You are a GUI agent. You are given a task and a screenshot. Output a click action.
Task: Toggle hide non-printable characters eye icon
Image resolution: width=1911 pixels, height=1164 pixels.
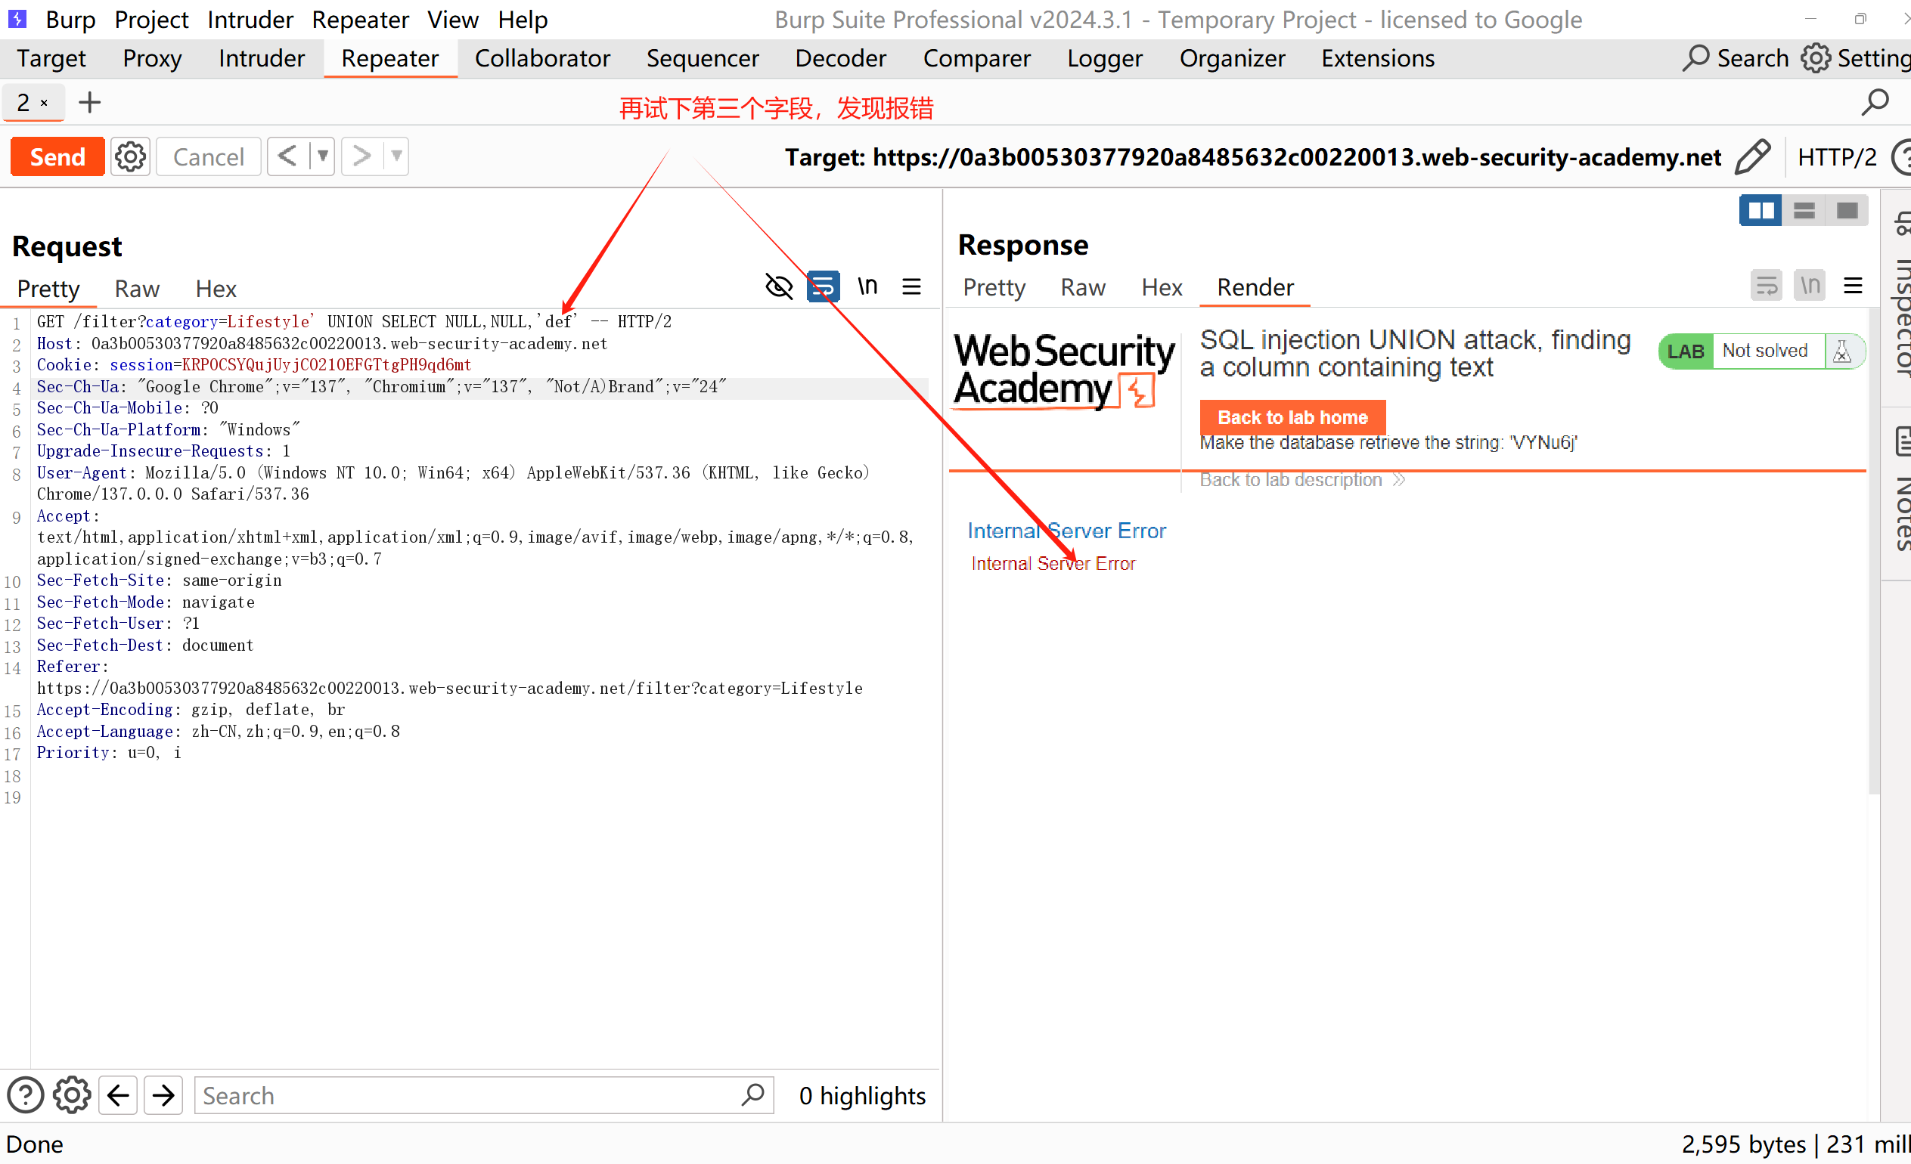(779, 286)
